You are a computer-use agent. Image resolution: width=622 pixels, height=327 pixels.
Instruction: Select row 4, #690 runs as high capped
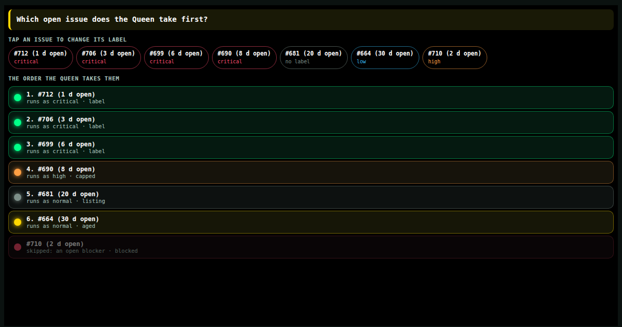(311, 172)
